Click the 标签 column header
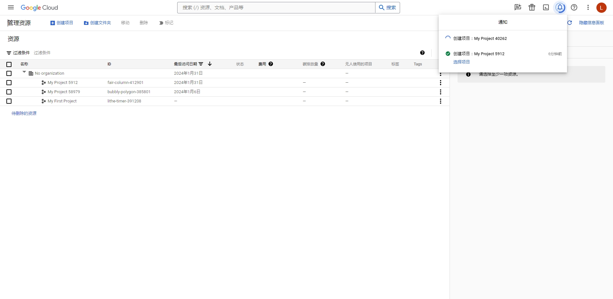The height and width of the screenshot is (299, 613). point(395,64)
